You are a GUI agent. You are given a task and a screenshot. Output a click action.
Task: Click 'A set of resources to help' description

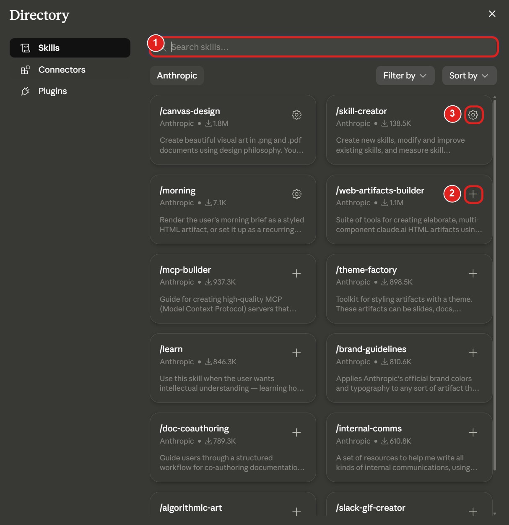click(406, 462)
